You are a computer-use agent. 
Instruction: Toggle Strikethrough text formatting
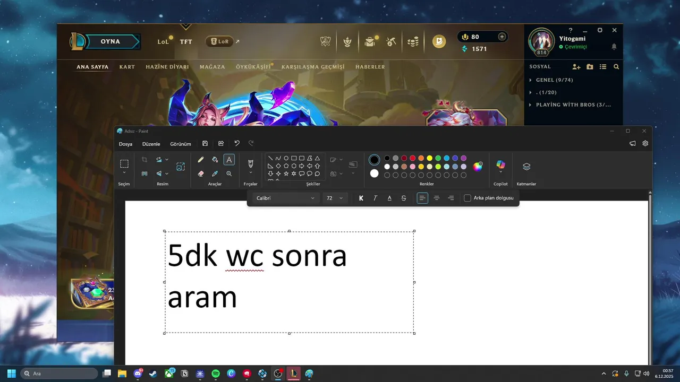pos(404,198)
